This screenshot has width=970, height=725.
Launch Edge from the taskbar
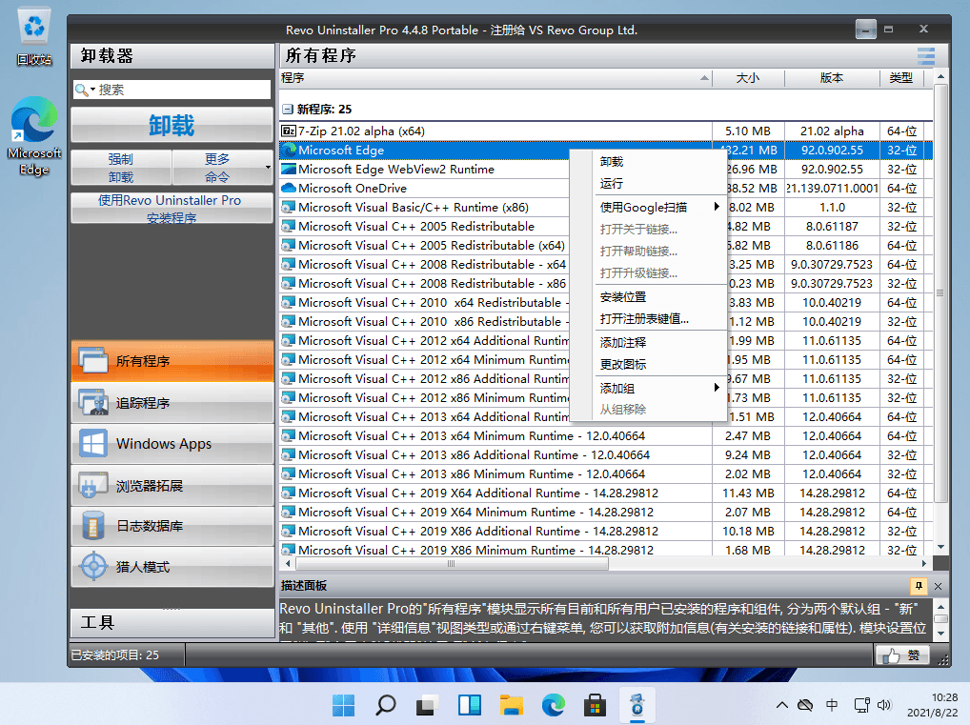[553, 705]
